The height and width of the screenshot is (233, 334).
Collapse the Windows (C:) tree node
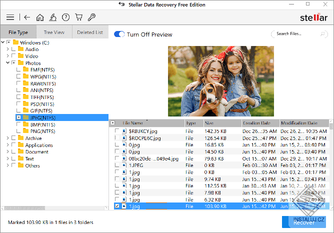point(3,42)
